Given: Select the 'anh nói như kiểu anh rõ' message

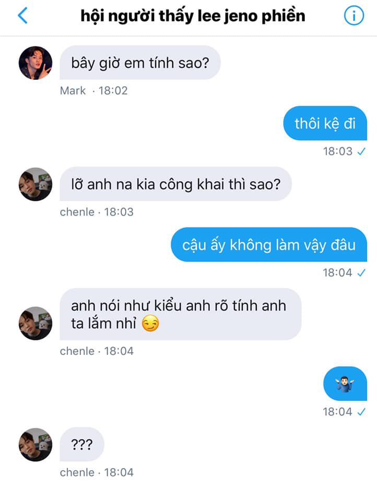Looking at the screenshot, I should point(181,314).
